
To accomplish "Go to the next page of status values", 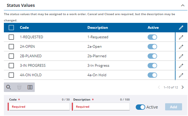I will coord(183,87).
